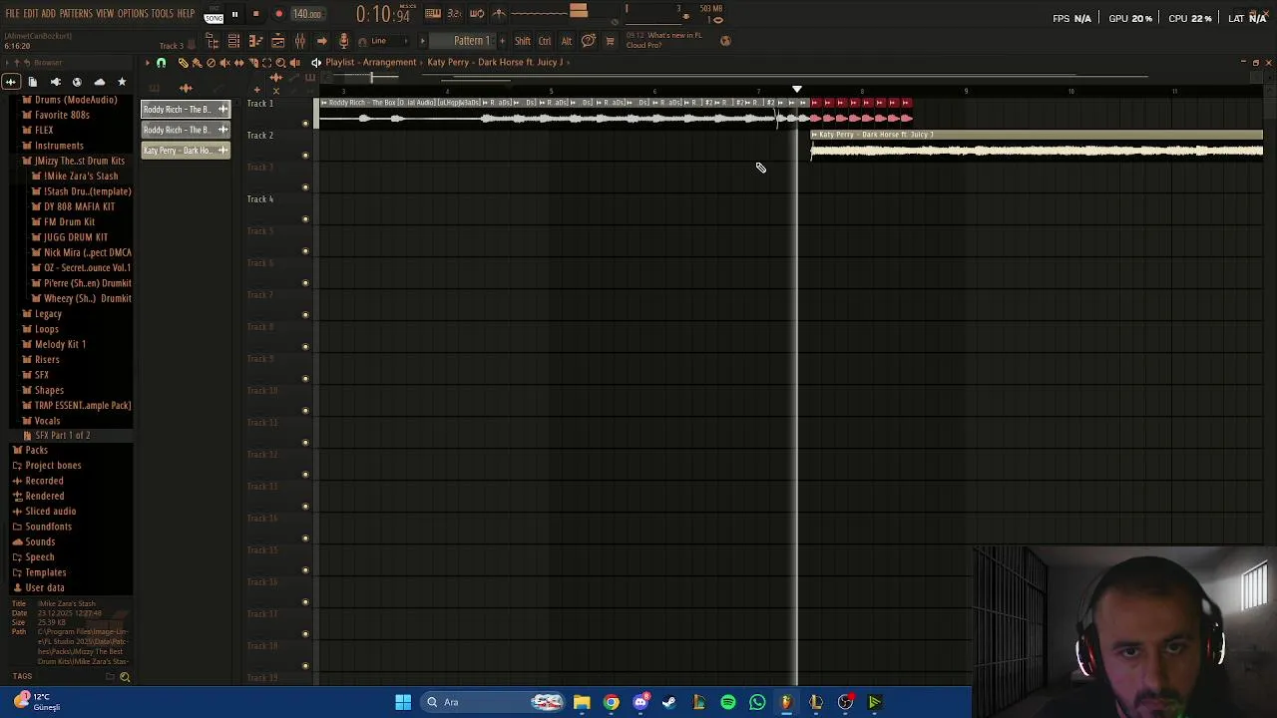
Task: Click the record button in transport
Action: click(x=278, y=14)
